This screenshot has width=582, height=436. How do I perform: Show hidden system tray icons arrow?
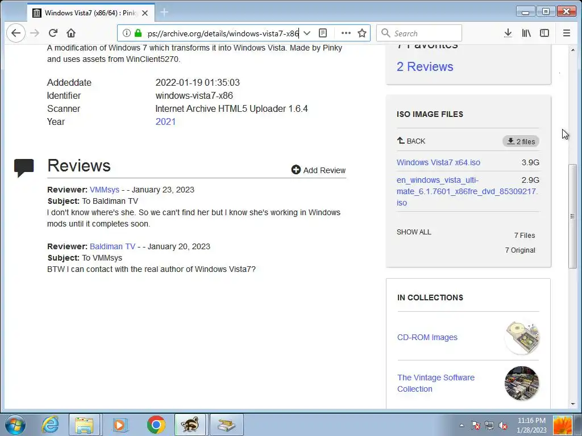click(462, 425)
